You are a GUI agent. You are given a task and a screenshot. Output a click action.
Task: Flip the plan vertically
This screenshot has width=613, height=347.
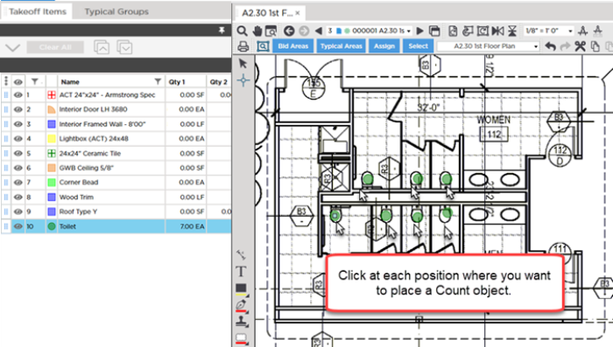[x=512, y=31]
